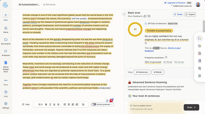Click the Add to Google Docs icon

click(x=6, y=63)
